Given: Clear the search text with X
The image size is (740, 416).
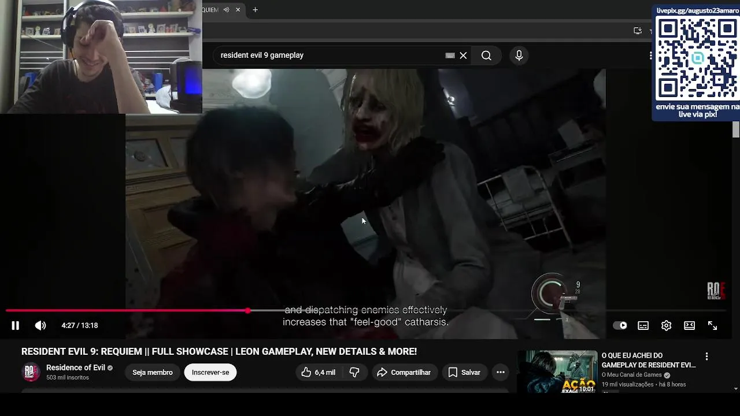Looking at the screenshot, I should point(463,55).
